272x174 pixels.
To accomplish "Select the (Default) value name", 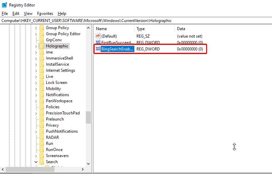I will tap(109, 36).
